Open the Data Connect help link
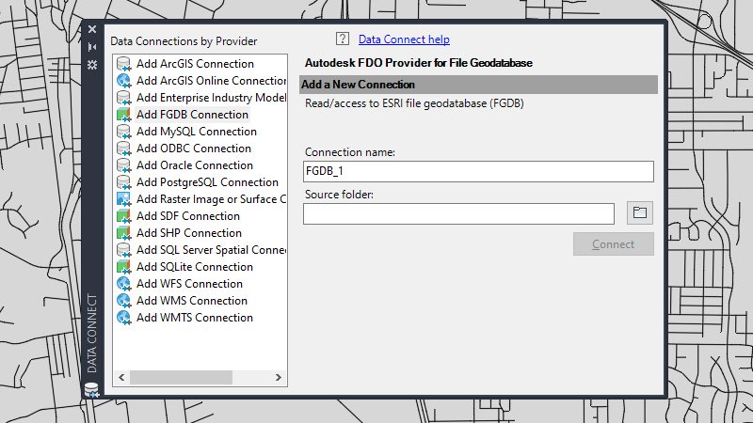The height and width of the screenshot is (423, 753). [404, 39]
